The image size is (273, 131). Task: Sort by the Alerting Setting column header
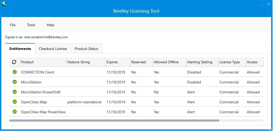coord(202,62)
